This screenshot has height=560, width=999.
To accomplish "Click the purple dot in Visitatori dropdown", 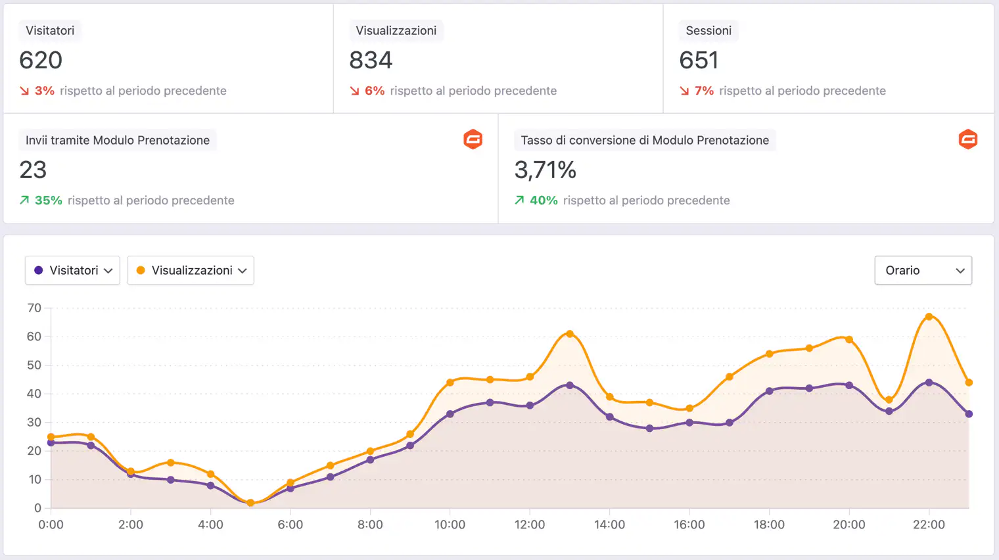I will 38,270.
